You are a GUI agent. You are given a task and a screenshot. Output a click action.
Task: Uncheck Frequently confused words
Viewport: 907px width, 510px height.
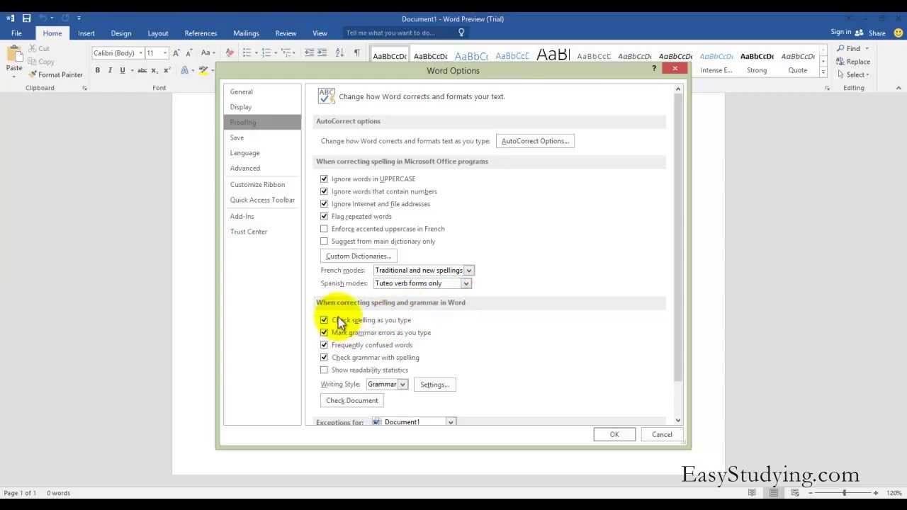point(324,345)
